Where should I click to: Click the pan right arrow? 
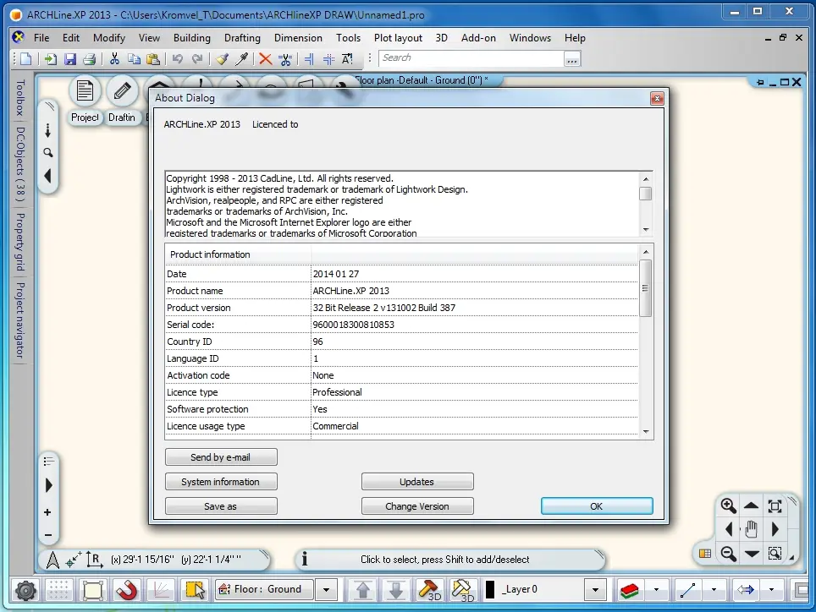tap(775, 529)
